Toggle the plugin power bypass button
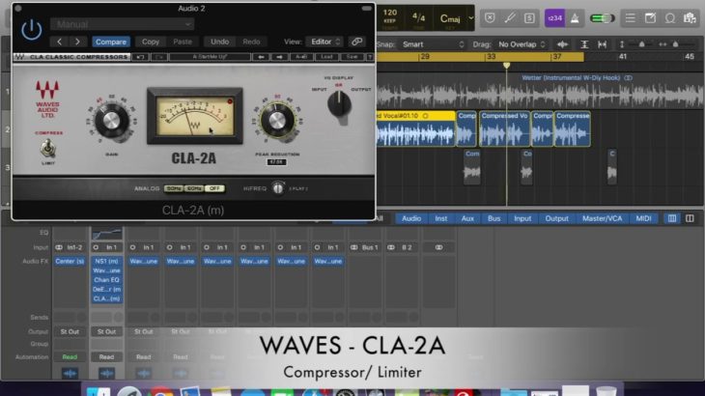The width and height of the screenshot is (705, 396). coord(32,30)
